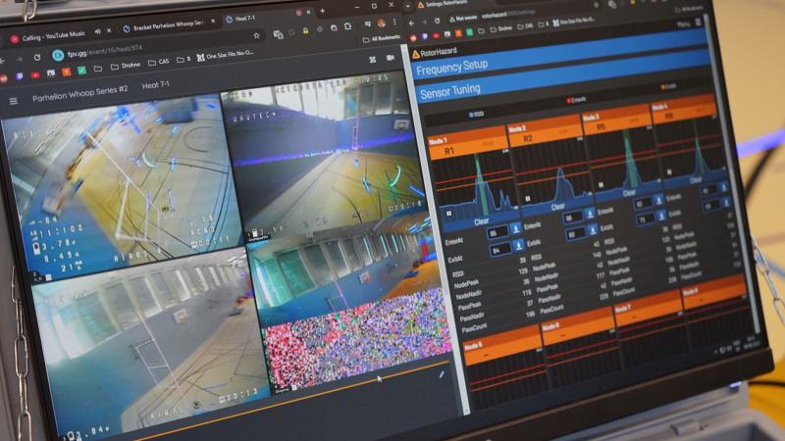Reload the fpv.gg page

point(36,58)
